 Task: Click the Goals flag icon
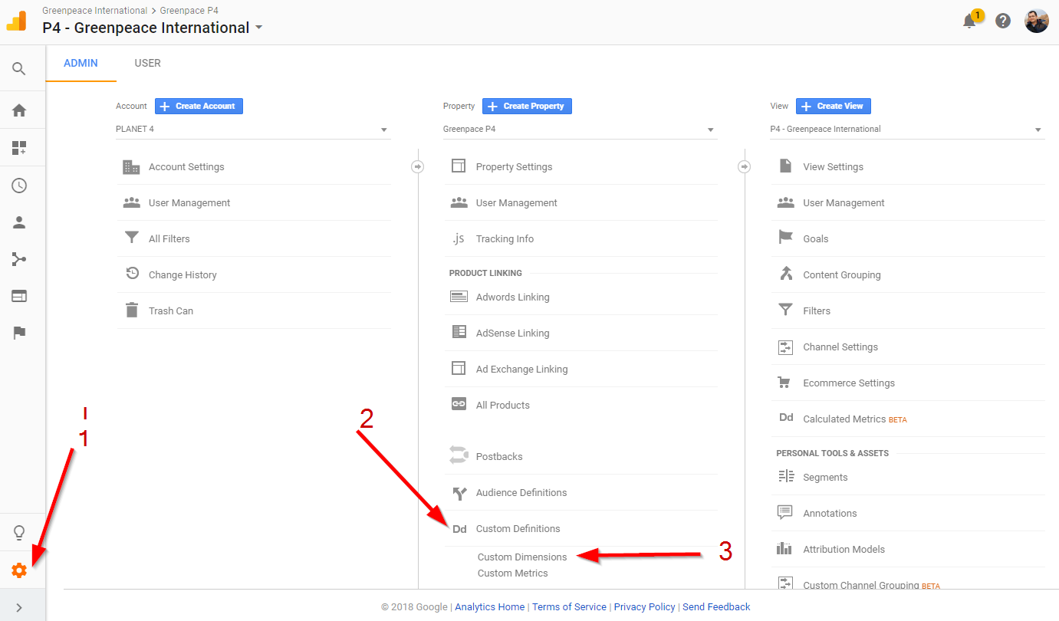(x=785, y=238)
